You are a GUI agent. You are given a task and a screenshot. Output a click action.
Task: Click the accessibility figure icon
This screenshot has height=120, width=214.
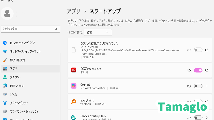[5, 103]
